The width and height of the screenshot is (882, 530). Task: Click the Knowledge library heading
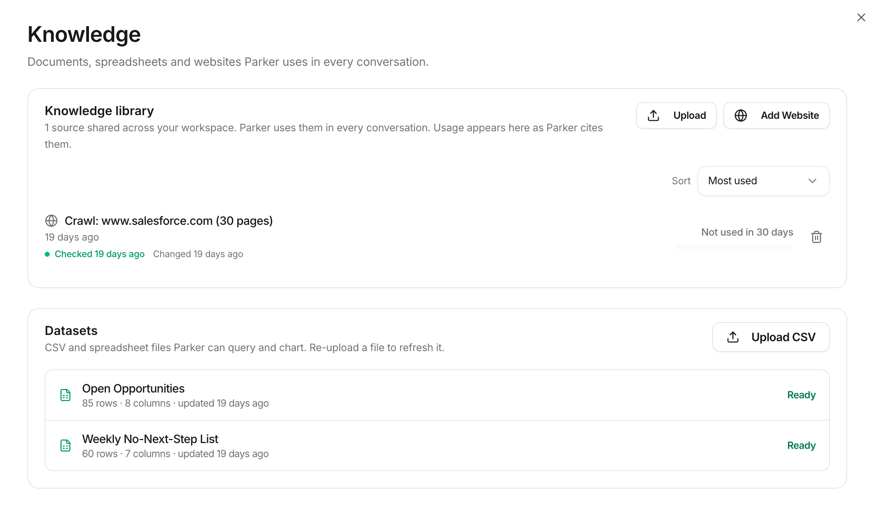click(x=99, y=111)
